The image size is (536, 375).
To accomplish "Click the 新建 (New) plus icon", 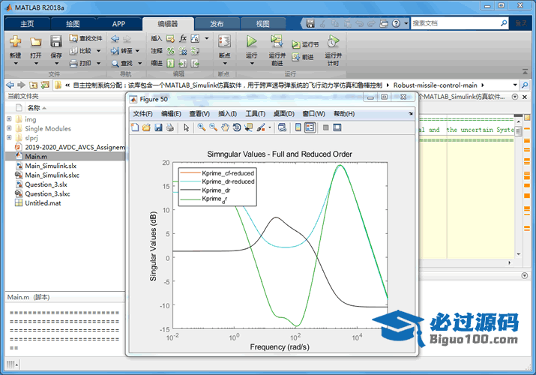I will pyautogui.click(x=16, y=41).
